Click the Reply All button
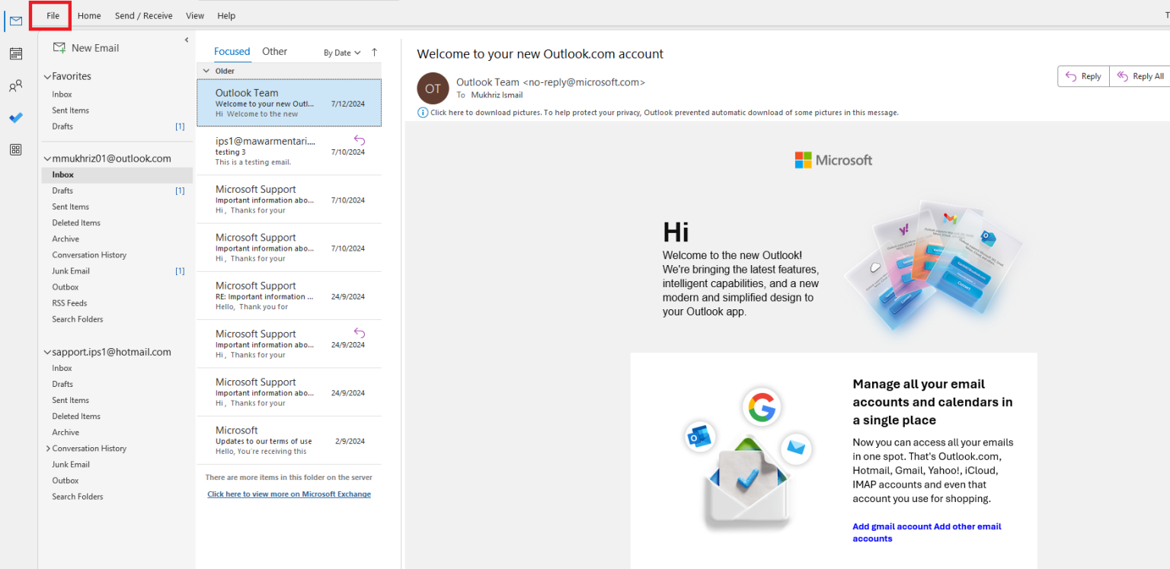The height and width of the screenshot is (569, 1170). click(x=1139, y=76)
